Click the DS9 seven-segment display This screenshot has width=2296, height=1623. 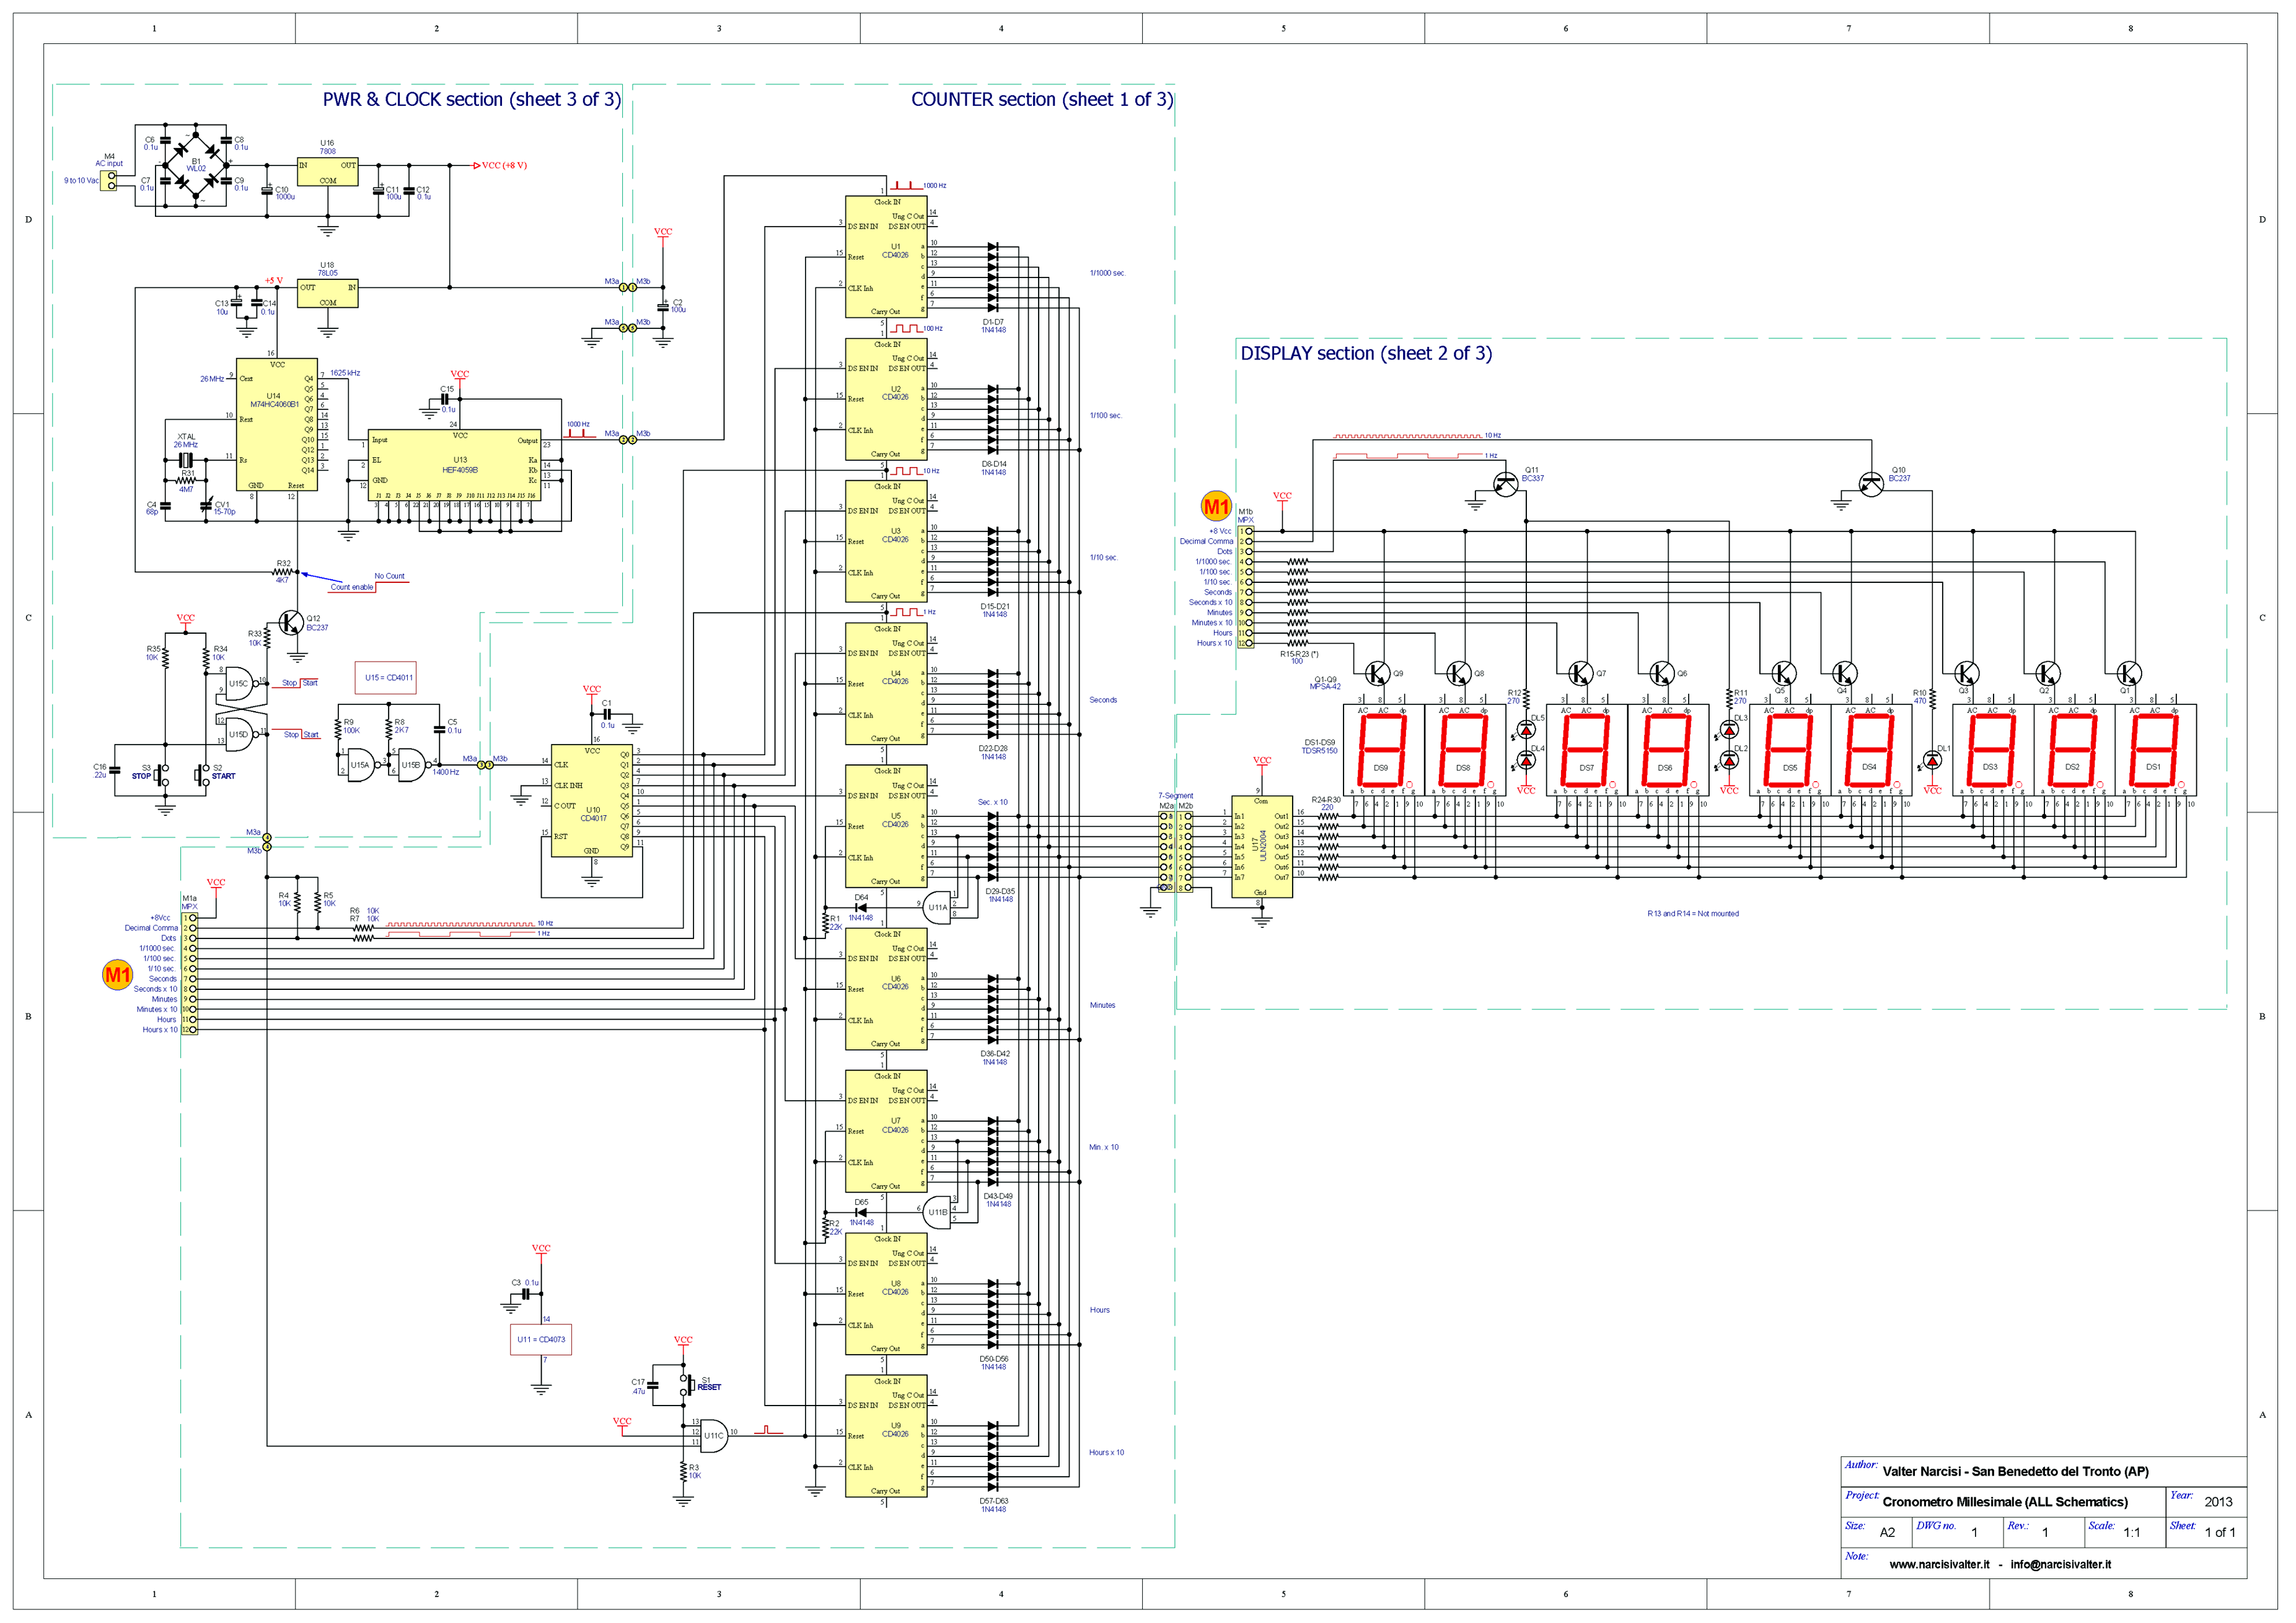click(1383, 751)
